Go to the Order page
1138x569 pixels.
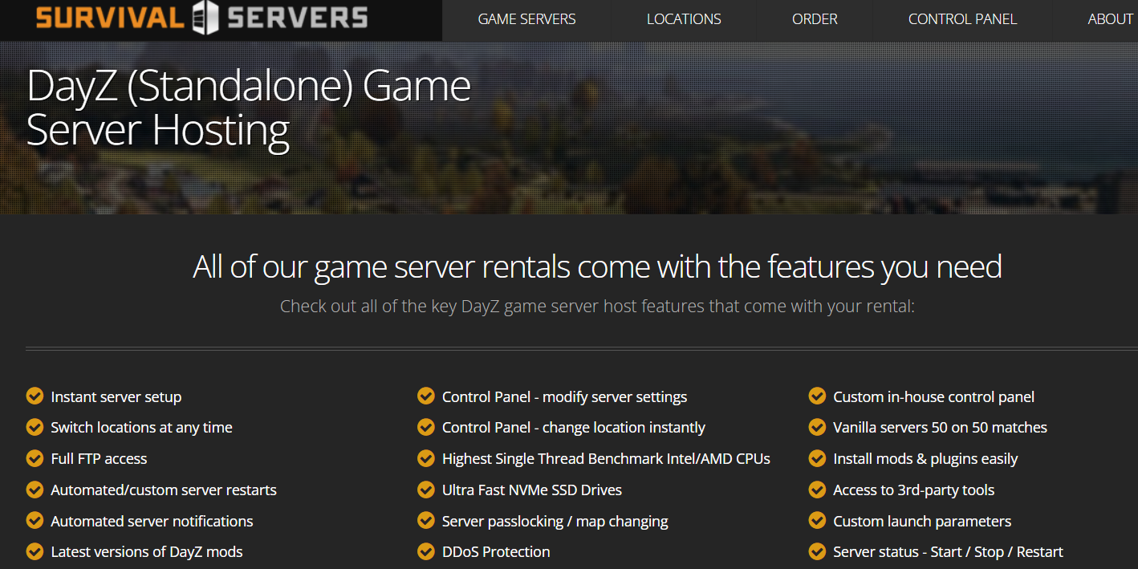[x=815, y=19]
